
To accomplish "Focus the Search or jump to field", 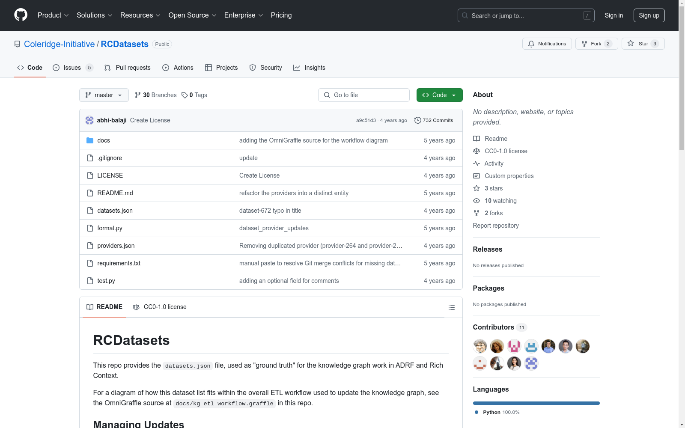I will (526, 15).
